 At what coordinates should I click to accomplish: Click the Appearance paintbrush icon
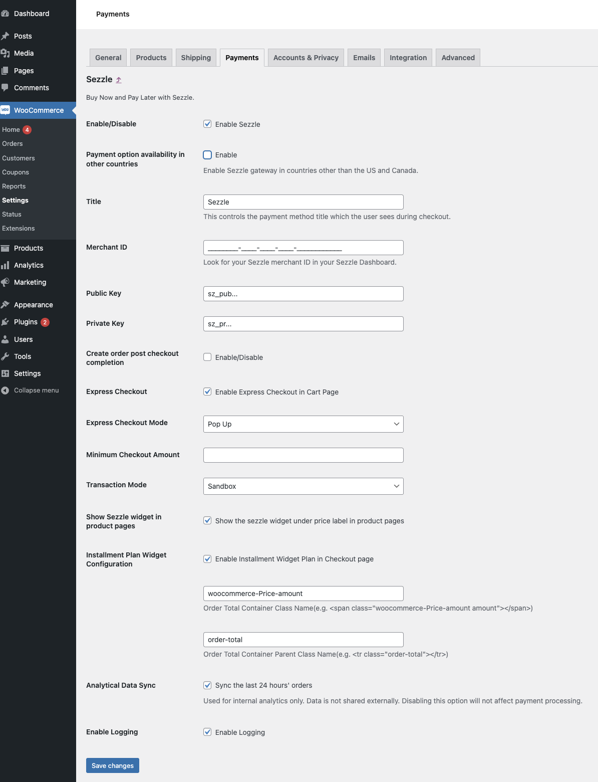[x=5, y=305]
